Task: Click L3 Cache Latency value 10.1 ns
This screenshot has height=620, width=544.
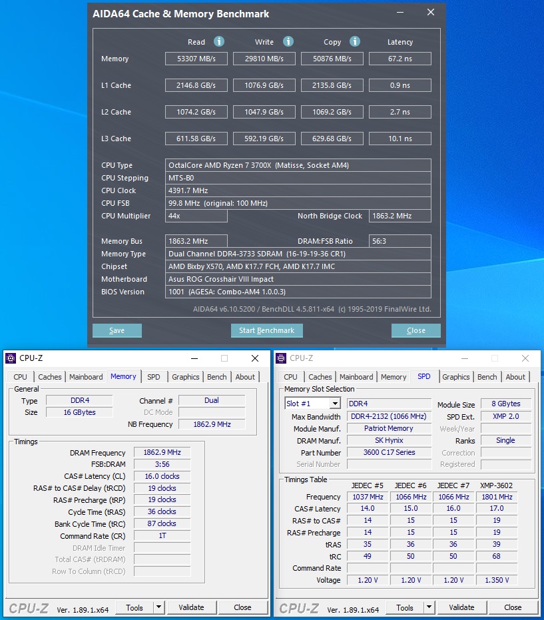Action: [400, 139]
